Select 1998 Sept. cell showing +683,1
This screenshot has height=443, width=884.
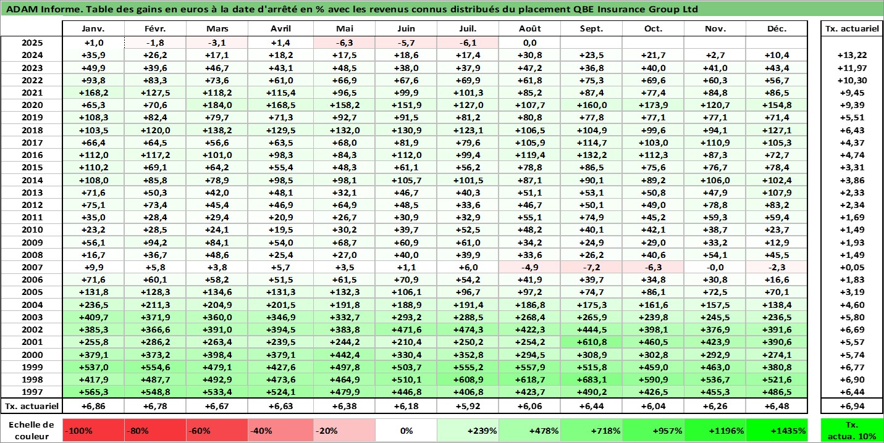point(591,380)
